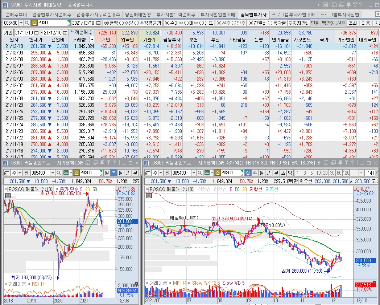Click the 지지선 legend color label

(272, 189)
